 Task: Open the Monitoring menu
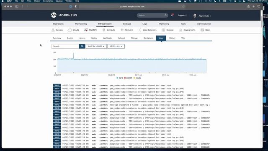(164, 24)
